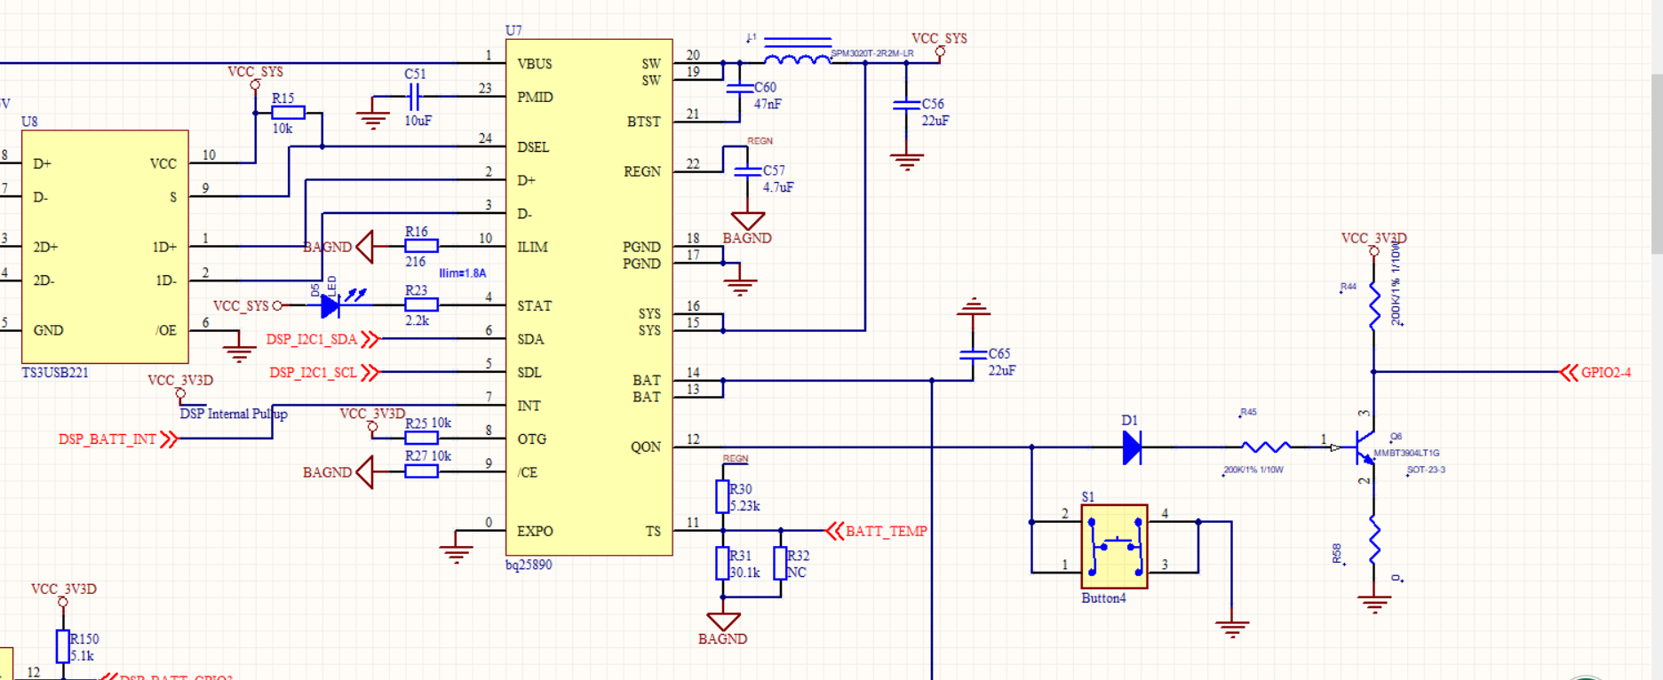Viewport: 1663px width, 680px height.
Task: Click the DSEL pin label
Action: (533, 147)
